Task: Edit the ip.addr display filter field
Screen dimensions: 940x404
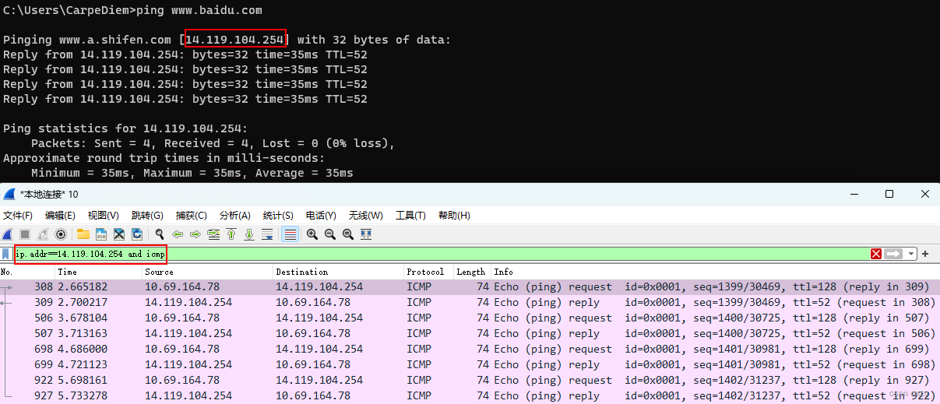Action: (442, 254)
